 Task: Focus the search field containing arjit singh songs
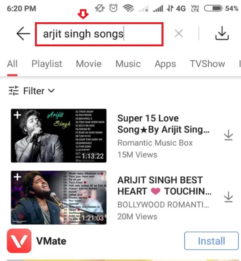[99, 34]
